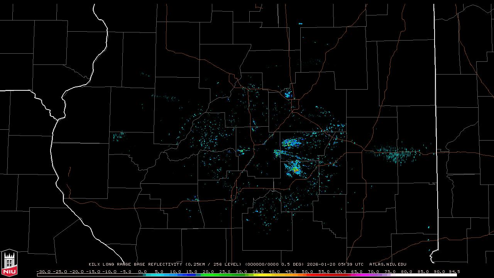Viewport: 494px width, 278px height.
Task: Click the -20.0 scale label
Action: point(76,272)
